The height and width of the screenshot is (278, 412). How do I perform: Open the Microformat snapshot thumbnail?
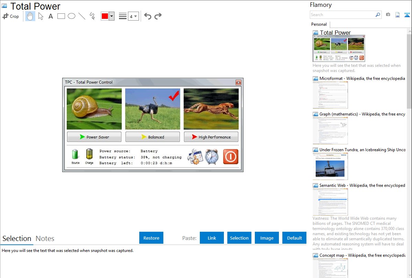click(330, 95)
